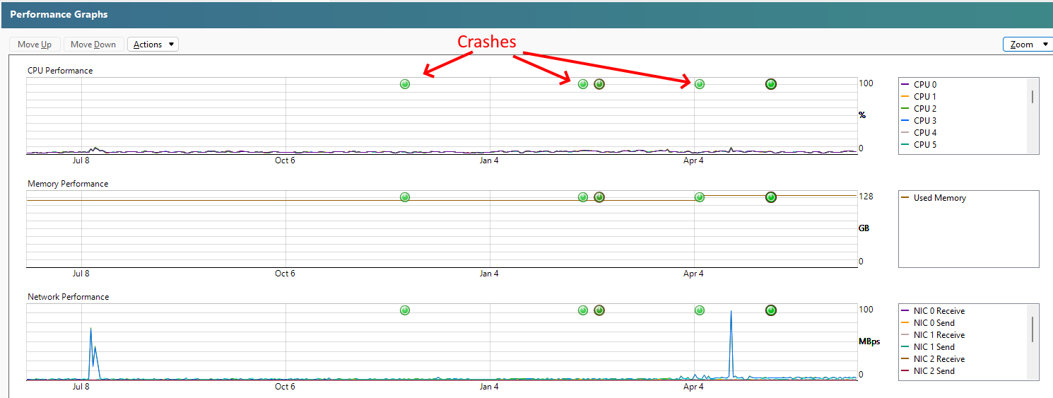
Task: Click the Performance Graphs header title
Action: [x=59, y=14]
